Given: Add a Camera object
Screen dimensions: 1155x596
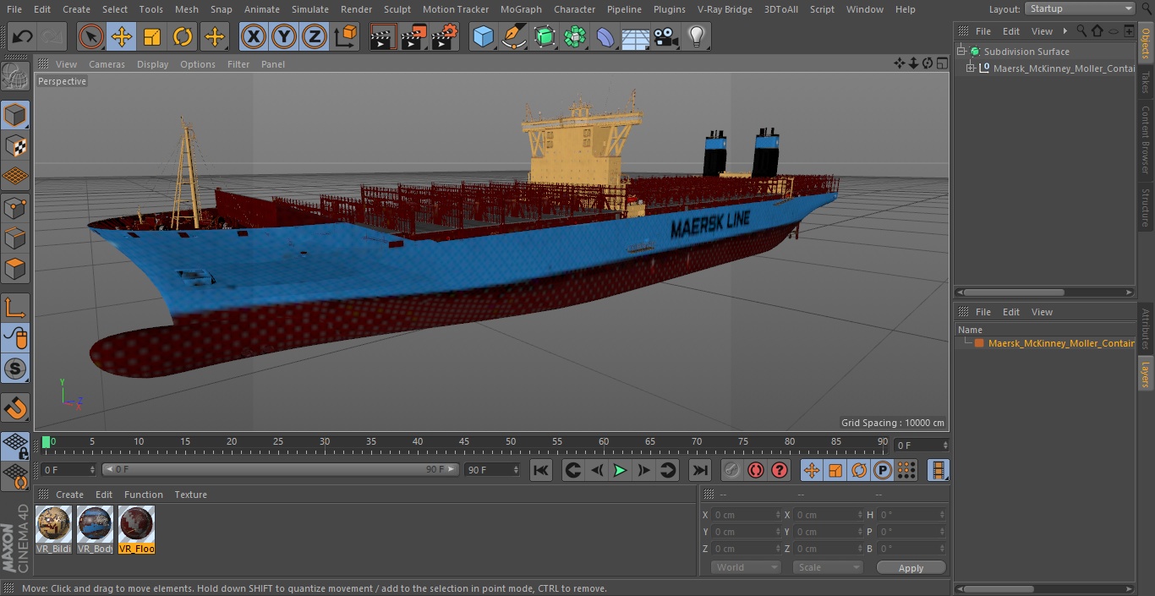Looking at the screenshot, I should coord(666,36).
